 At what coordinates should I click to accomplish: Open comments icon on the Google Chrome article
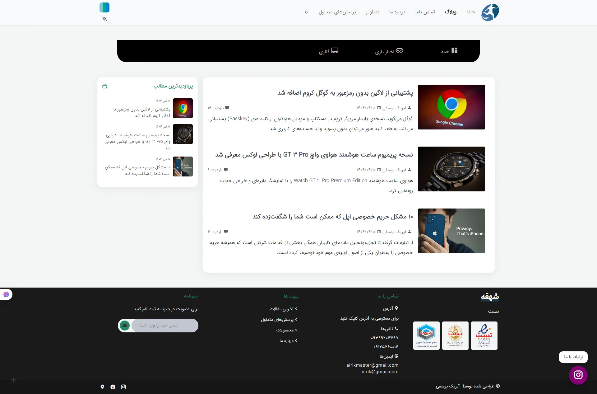(227, 107)
